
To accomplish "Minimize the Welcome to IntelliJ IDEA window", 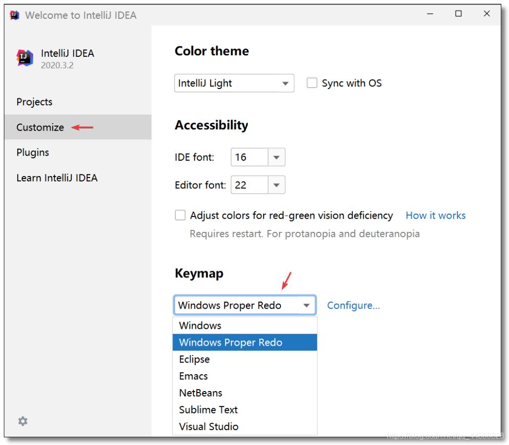I will 429,14.
